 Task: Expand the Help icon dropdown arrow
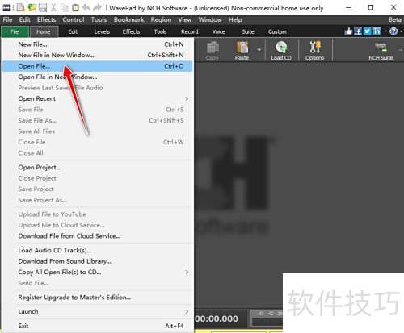click(x=401, y=31)
